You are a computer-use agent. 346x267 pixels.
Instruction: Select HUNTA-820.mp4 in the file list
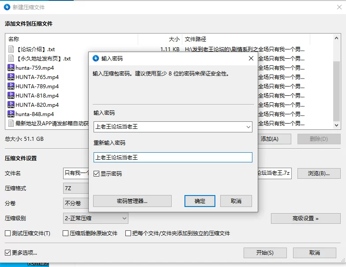point(37,105)
